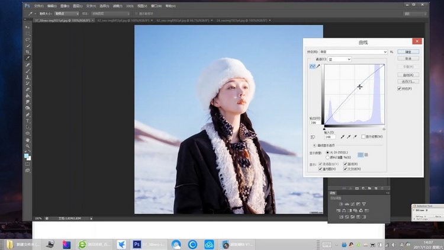Open Preset (预设) dropdown in Curves
Screen dimensions: 444x250
(x=353, y=52)
